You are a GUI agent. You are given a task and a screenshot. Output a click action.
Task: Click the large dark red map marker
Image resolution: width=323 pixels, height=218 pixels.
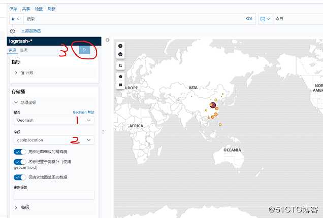[x=213, y=105]
